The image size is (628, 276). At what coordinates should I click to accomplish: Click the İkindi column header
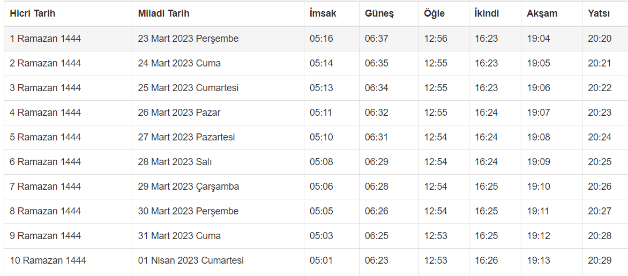click(x=487, y=13)
